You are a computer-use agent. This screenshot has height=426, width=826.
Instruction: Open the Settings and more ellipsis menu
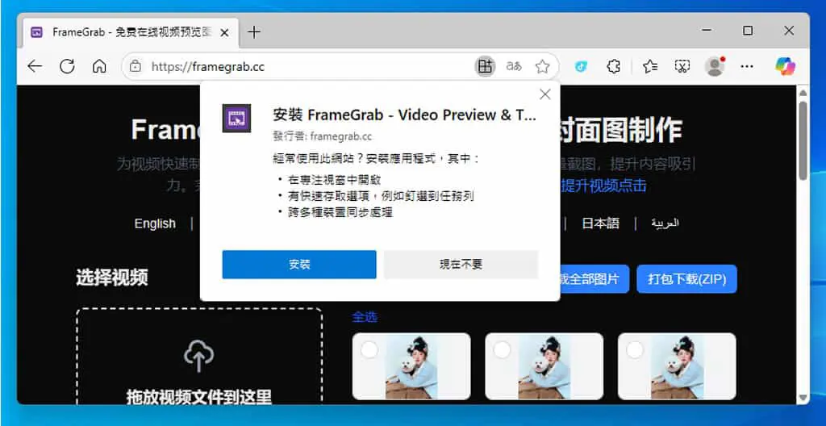[x=747, y=66]
